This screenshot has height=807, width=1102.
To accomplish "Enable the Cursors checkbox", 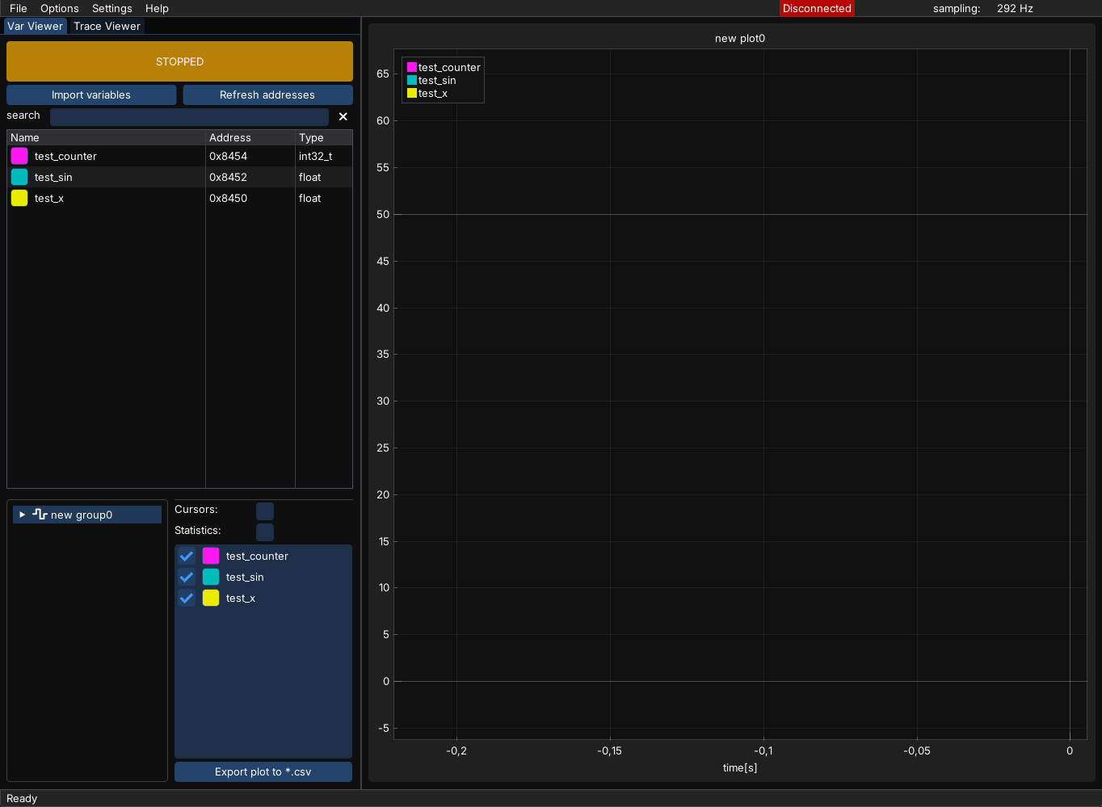I will 265,511.
